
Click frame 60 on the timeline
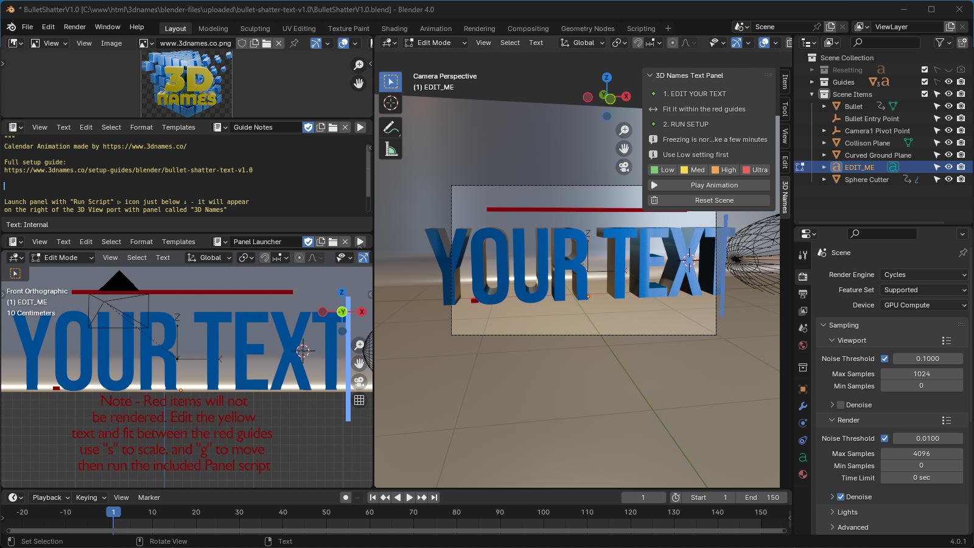click(x=369, y=512)
